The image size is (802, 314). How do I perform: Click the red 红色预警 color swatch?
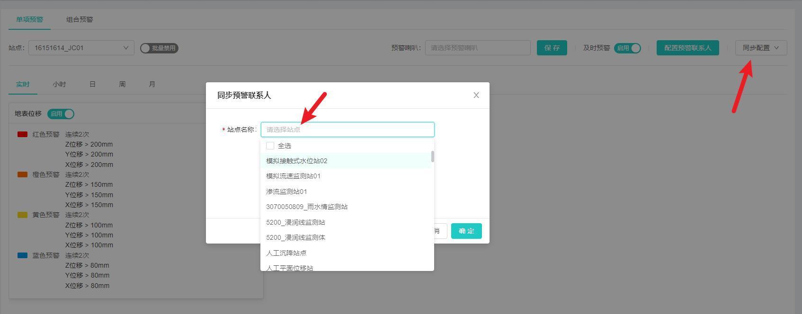point(22,134)
